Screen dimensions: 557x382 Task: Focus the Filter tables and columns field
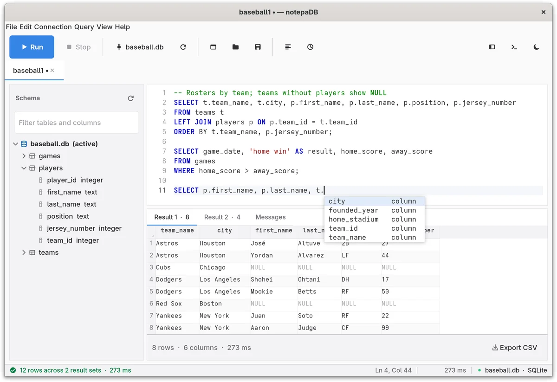77,123
